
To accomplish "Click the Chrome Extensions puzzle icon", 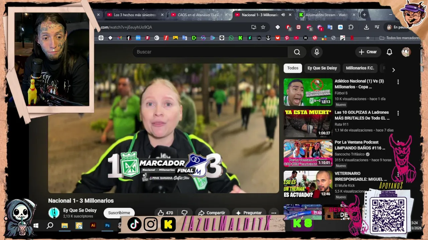I will click(351, 27).
